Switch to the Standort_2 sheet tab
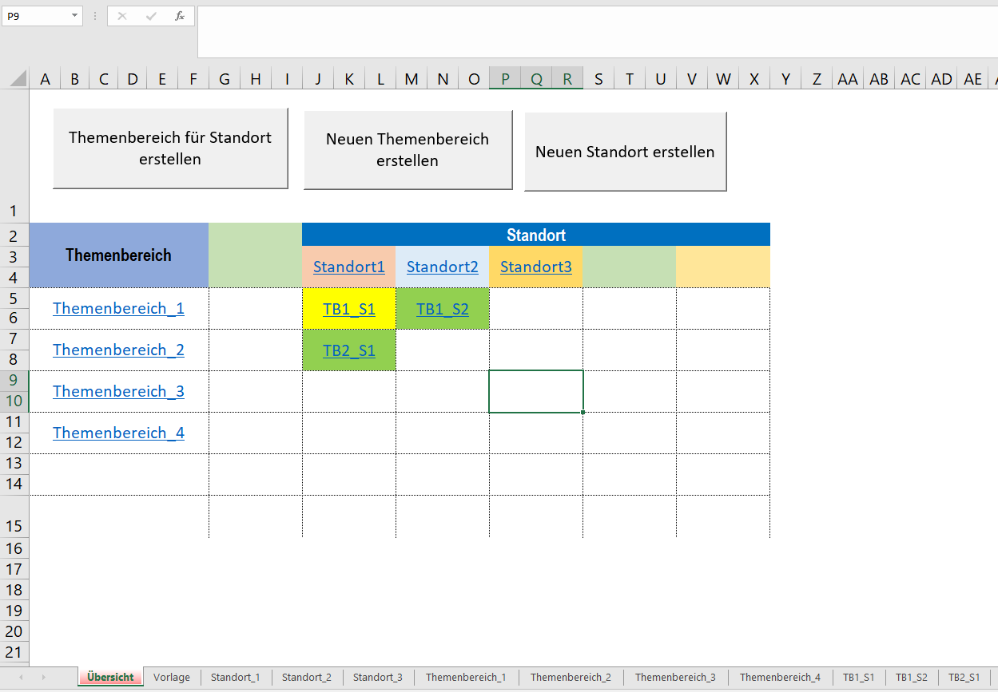The height and width of the screenshot is (692, 998). coord(307,677)
